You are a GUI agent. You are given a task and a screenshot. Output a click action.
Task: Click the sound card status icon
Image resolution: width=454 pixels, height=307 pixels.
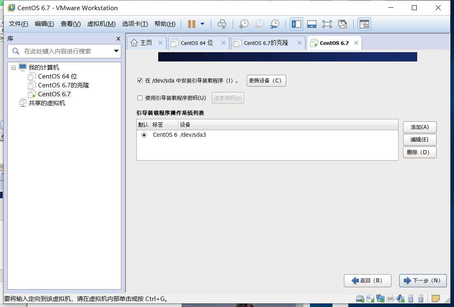[401, 299]
